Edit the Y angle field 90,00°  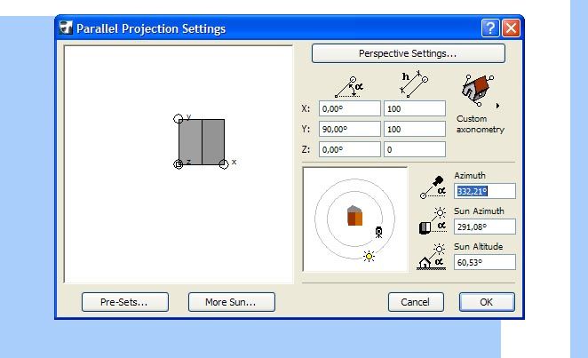349,130
